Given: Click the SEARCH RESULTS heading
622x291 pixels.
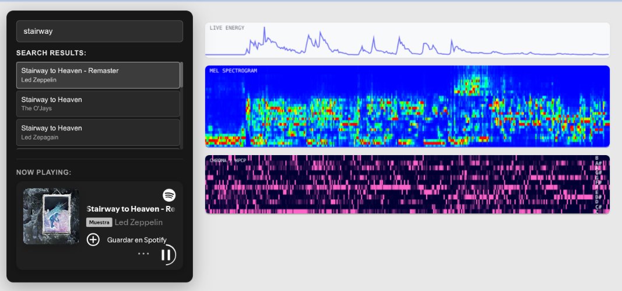Looking at the screenshot, I should [51, 53].
